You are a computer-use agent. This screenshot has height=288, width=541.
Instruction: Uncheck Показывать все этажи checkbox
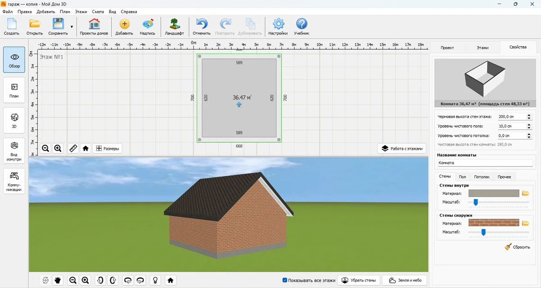coord(285,280)
